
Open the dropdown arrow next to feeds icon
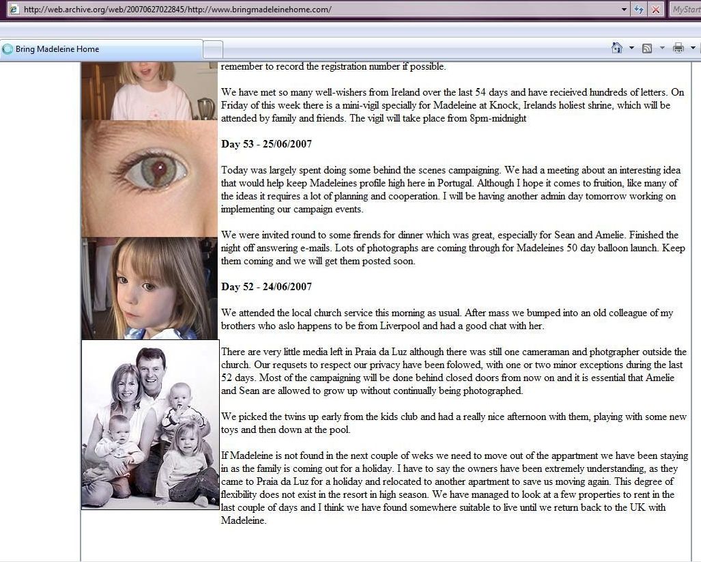pyautogui.click(x=661, y=48)
